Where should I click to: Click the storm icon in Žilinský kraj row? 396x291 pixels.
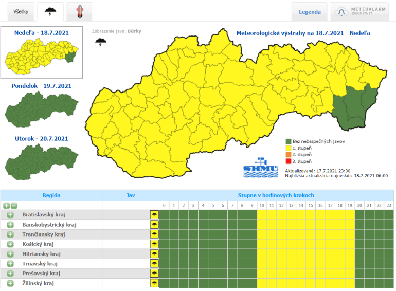tap(154, 283)
